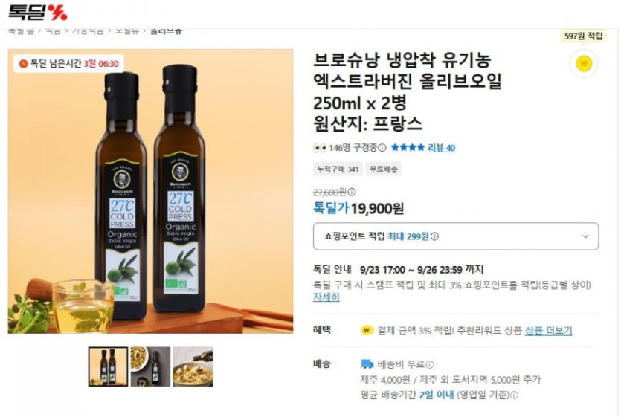Click the info icon beside the 27,600원 original price
Screen dimensions: 621x417
pyautogui.click(x=351, y=192)
